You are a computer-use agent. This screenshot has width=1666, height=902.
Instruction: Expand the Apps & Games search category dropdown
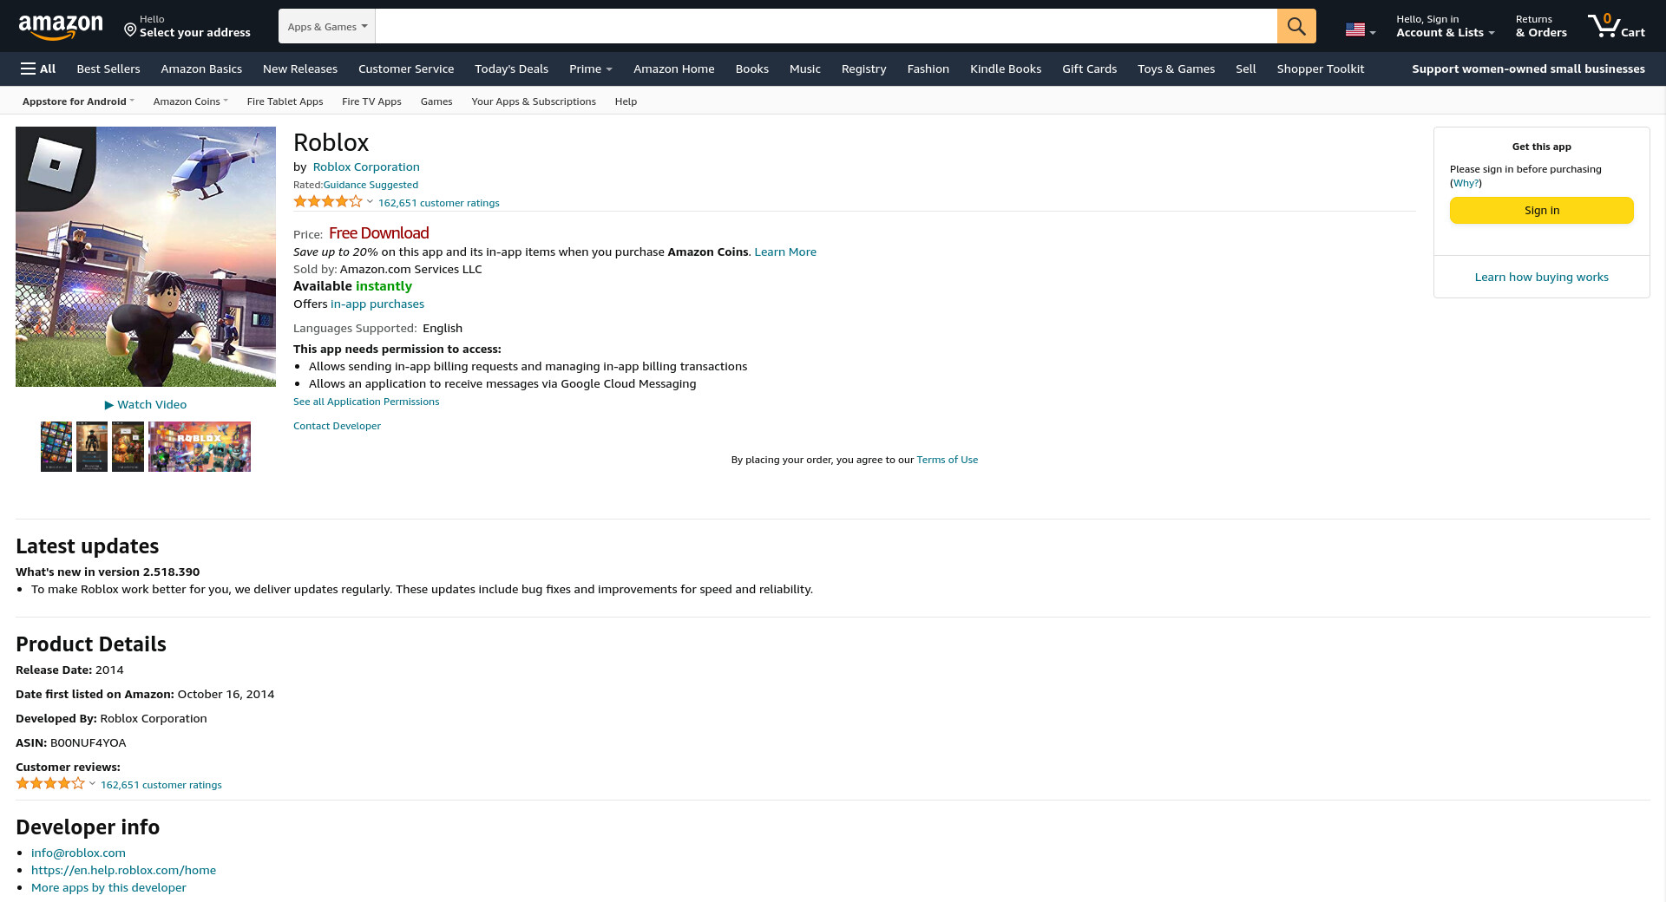point(327,27)
